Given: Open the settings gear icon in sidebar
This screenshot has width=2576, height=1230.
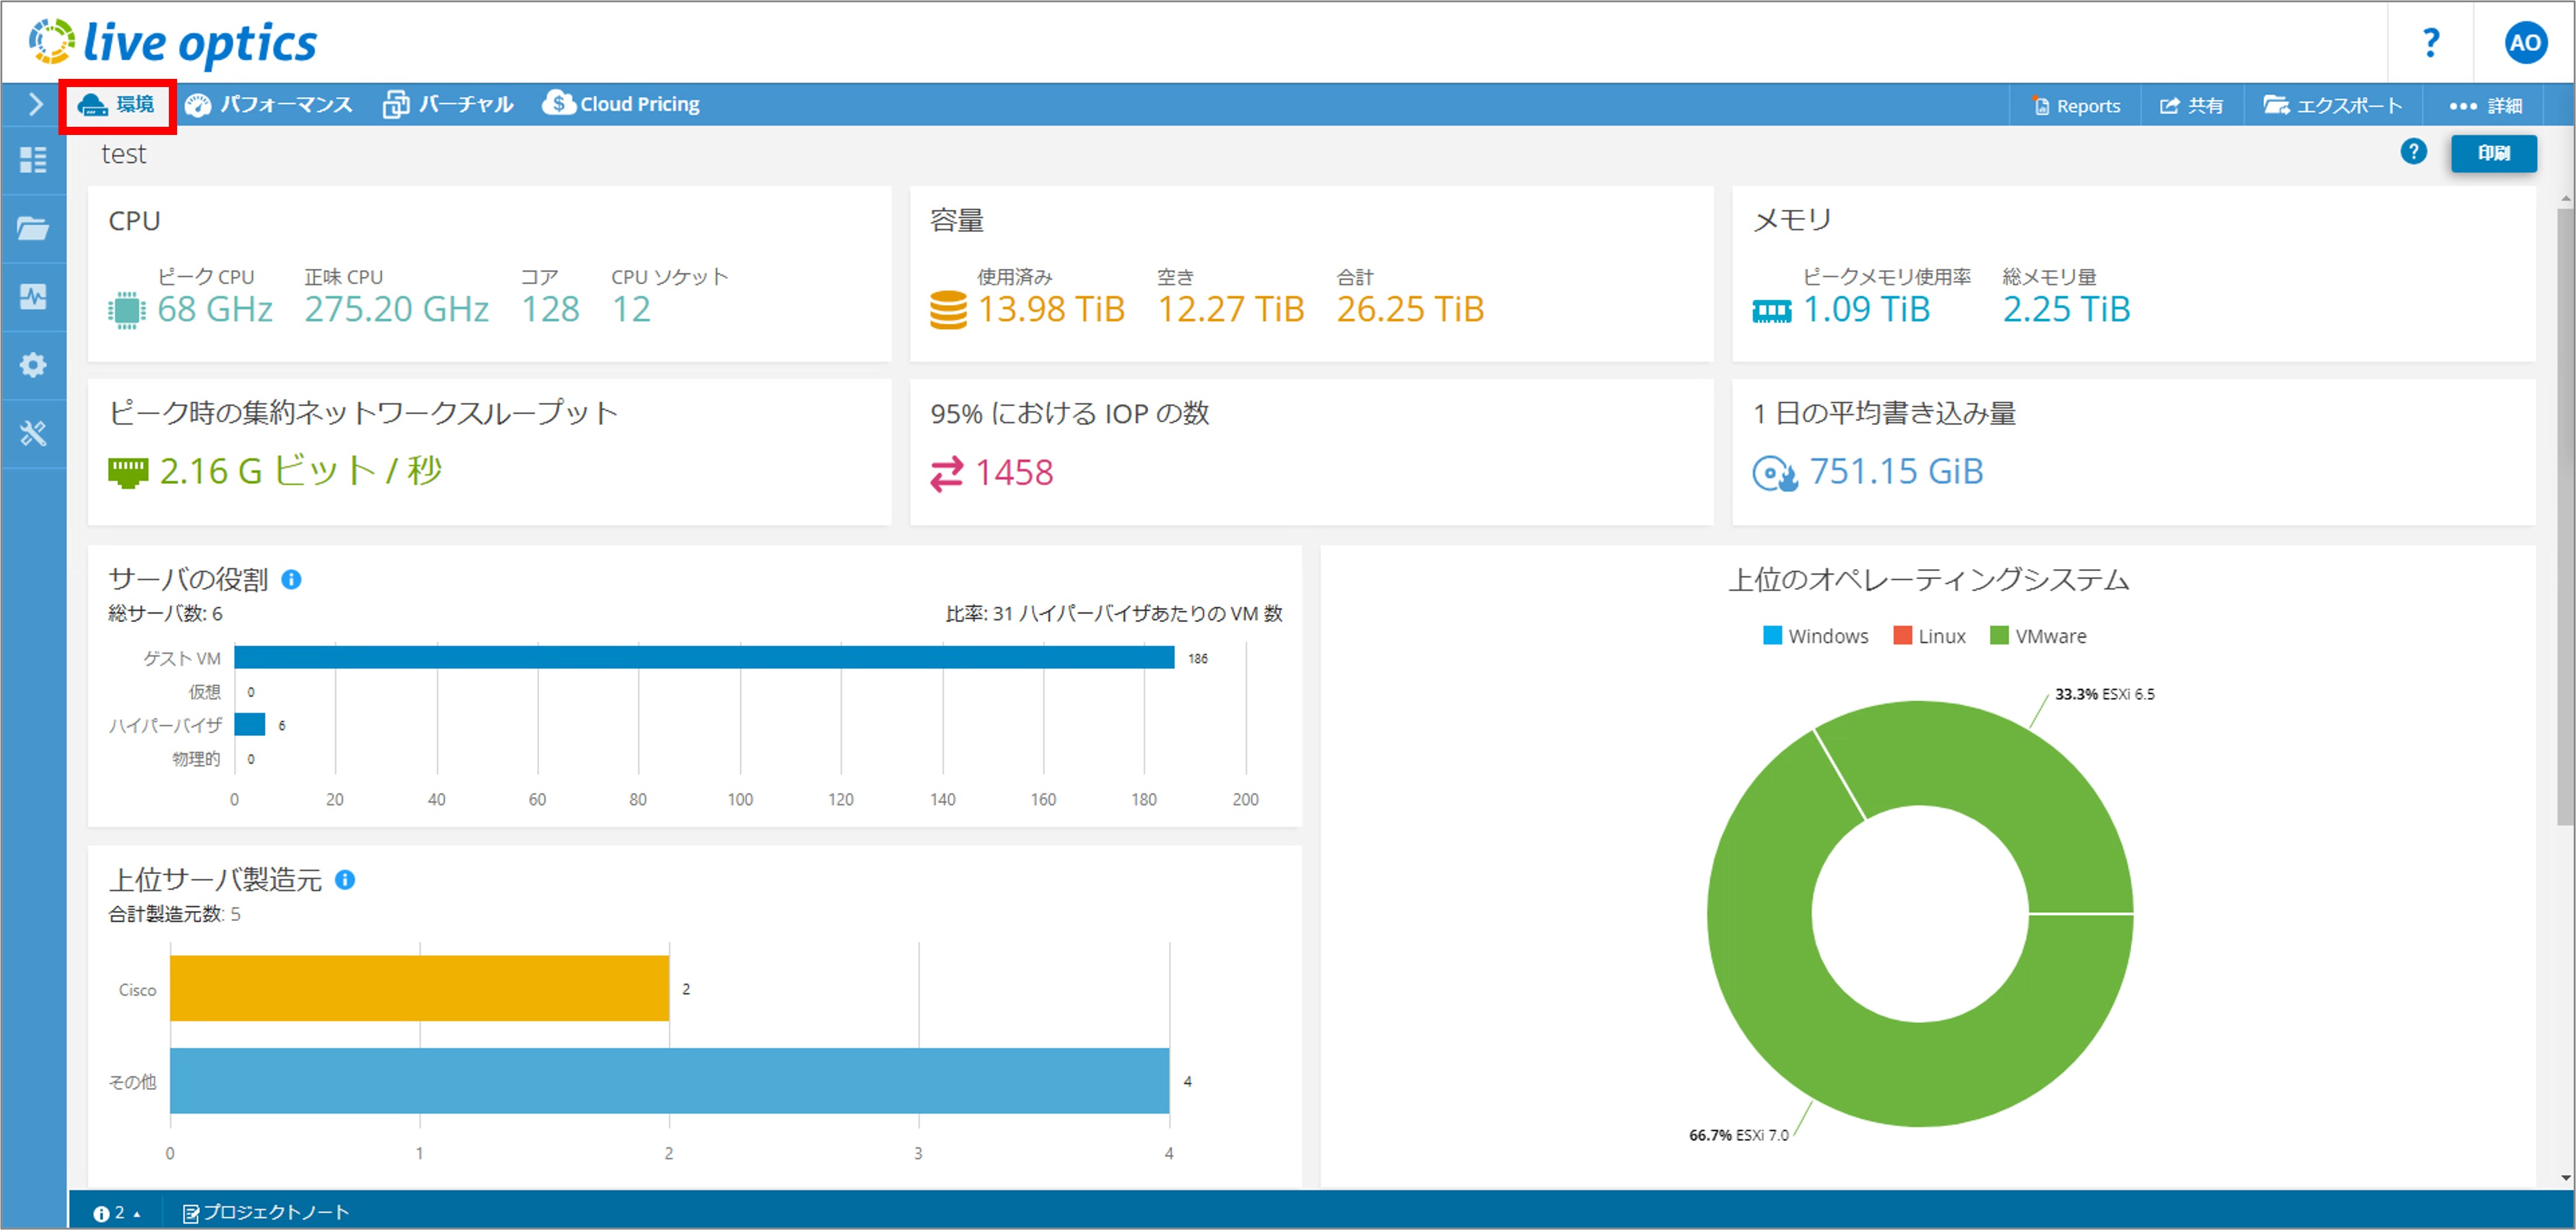Looking at the screenshot, I should pyautogui.click(x=33, y=365).
